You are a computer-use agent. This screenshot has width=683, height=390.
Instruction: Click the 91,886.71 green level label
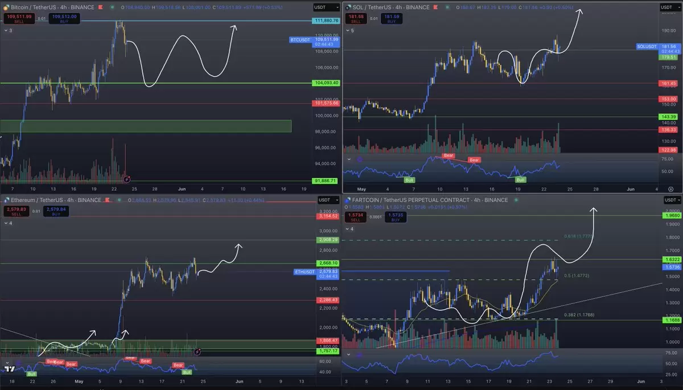point(327,180)
